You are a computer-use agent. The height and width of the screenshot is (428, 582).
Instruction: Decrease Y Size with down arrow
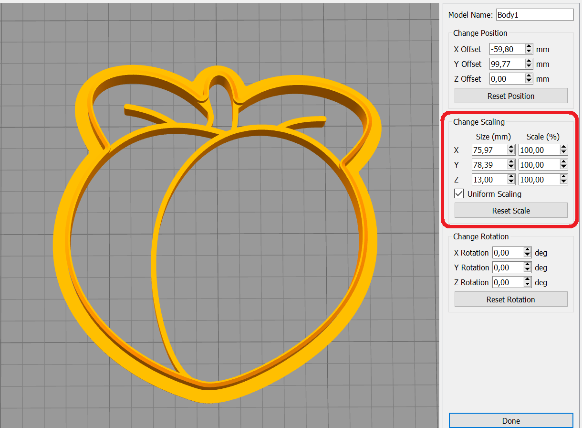[x=511, y=168]
